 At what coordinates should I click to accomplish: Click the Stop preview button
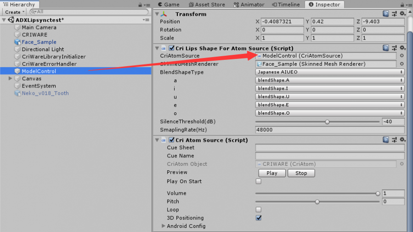301,173
